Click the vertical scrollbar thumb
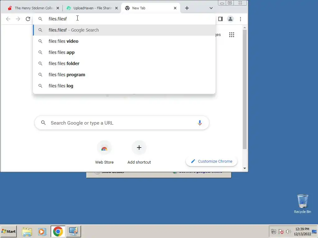The height and width of the screenshot is (238, 318). point(245,90)
